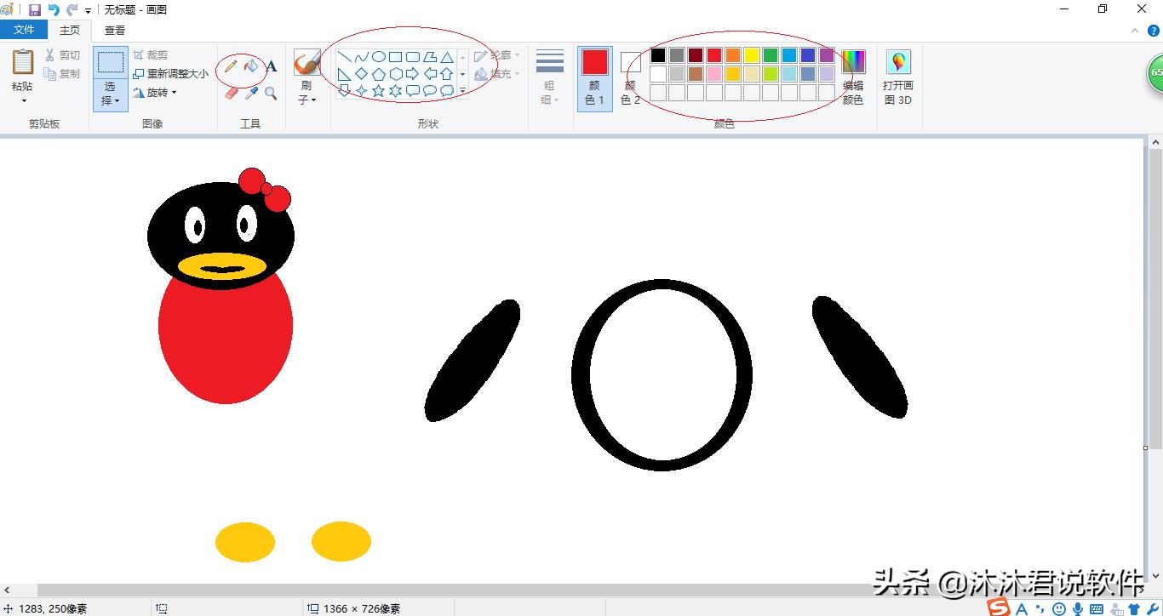This screenshot has height=616, width=1163.
Task: Pick the yellow swatch in the color palette
Action: coord(752,55)
